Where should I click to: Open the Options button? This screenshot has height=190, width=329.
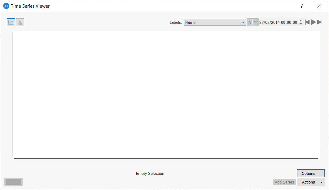(x=311, y=173)
